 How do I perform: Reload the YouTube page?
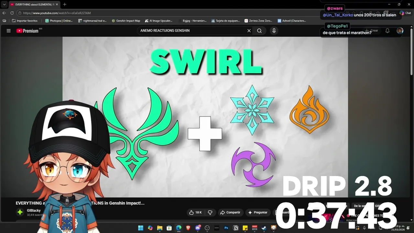(12, 13)
